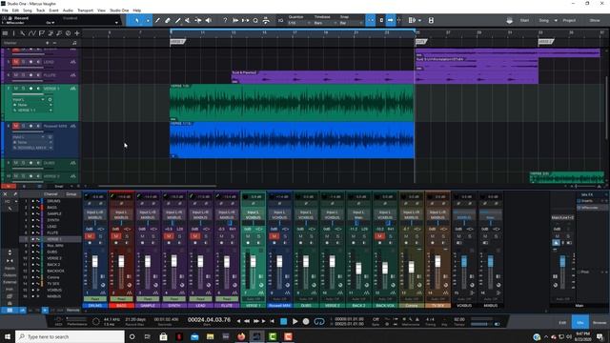Mute the LEAD track in arrangement
This screenshot has width=610, height=343.
[16, 62]
